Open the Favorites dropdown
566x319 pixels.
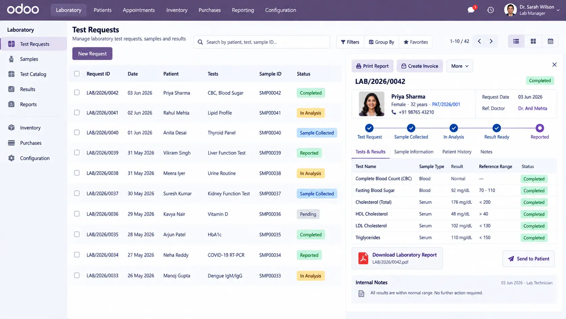click(416, 42)
